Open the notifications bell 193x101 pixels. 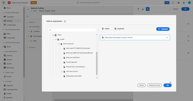[x=184, y=3]
